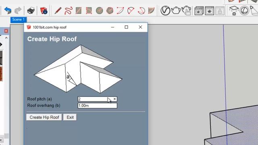Click the hip roof diagram image
The width and height of the screenshot is (258, 145).
click(x=78, y=69)
